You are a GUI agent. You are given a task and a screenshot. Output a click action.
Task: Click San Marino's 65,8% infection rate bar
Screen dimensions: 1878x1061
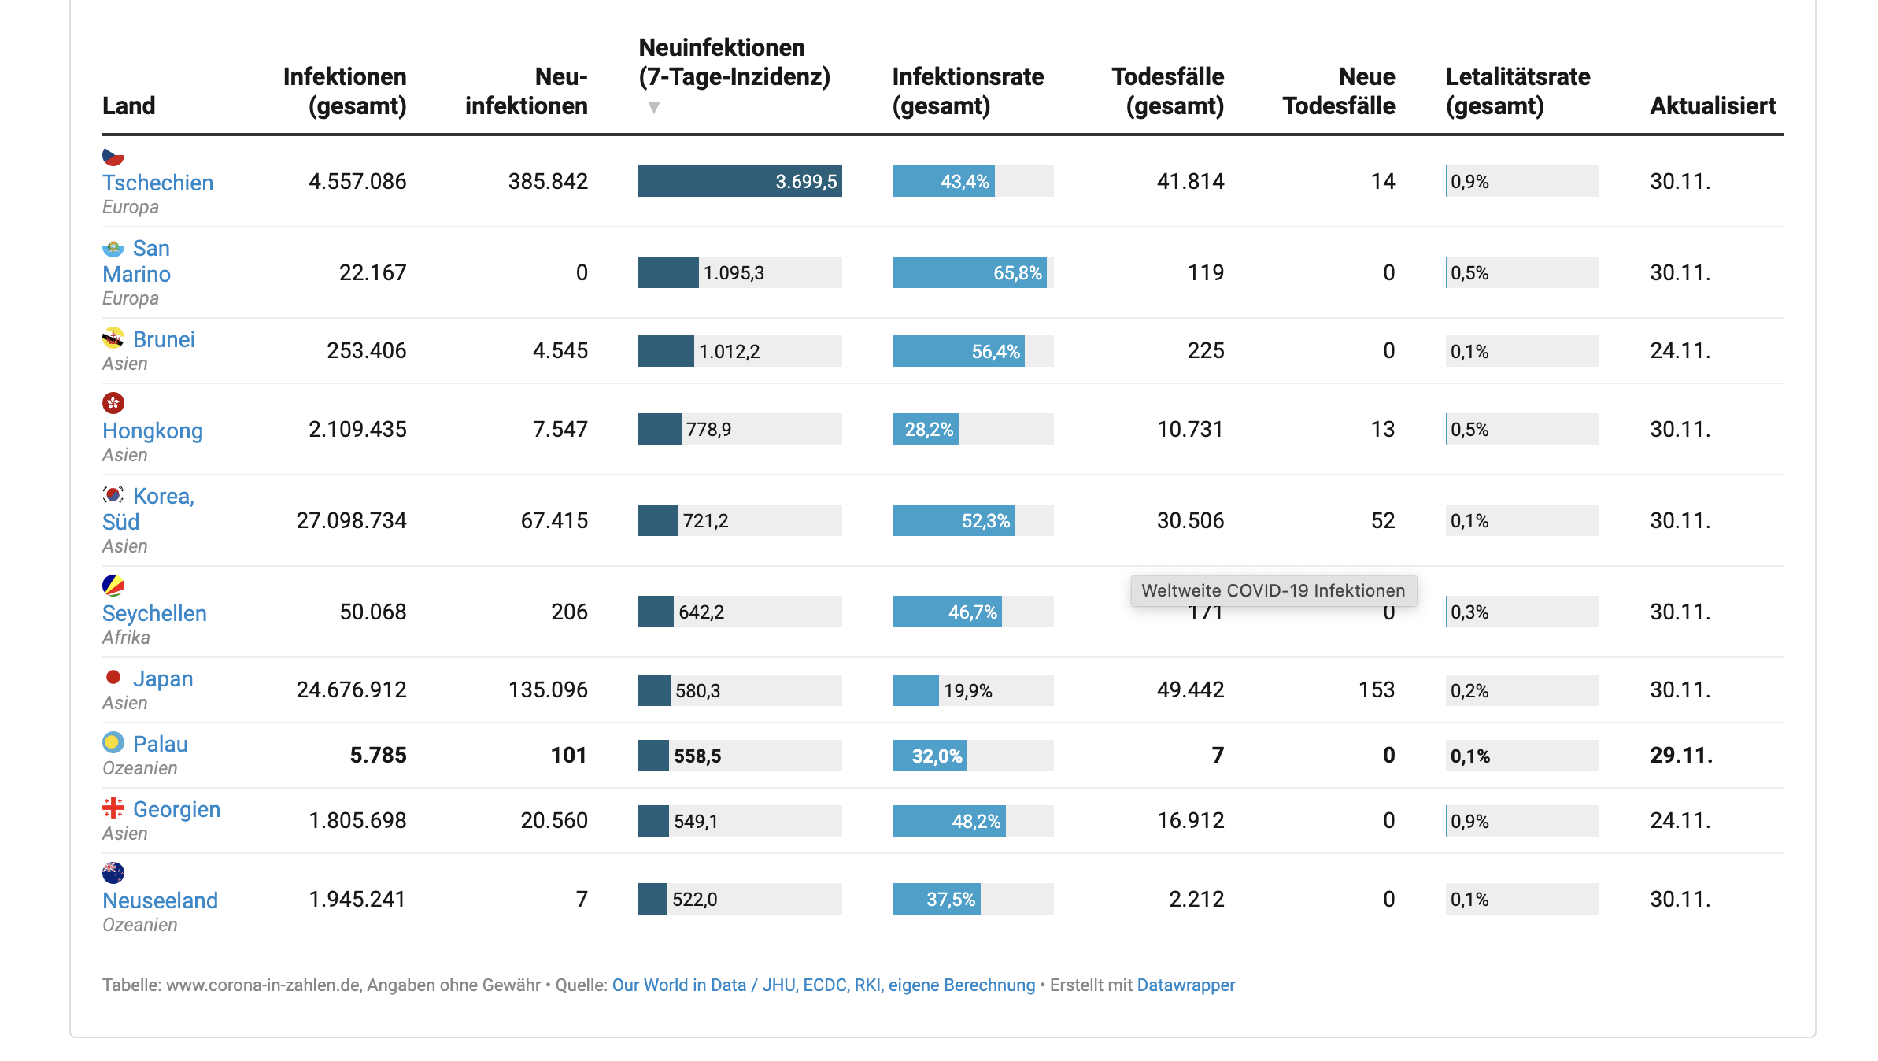[969, 272]
